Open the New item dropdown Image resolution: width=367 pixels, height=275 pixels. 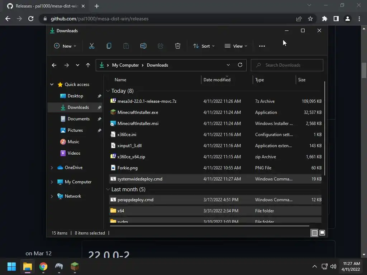[65, 46]
